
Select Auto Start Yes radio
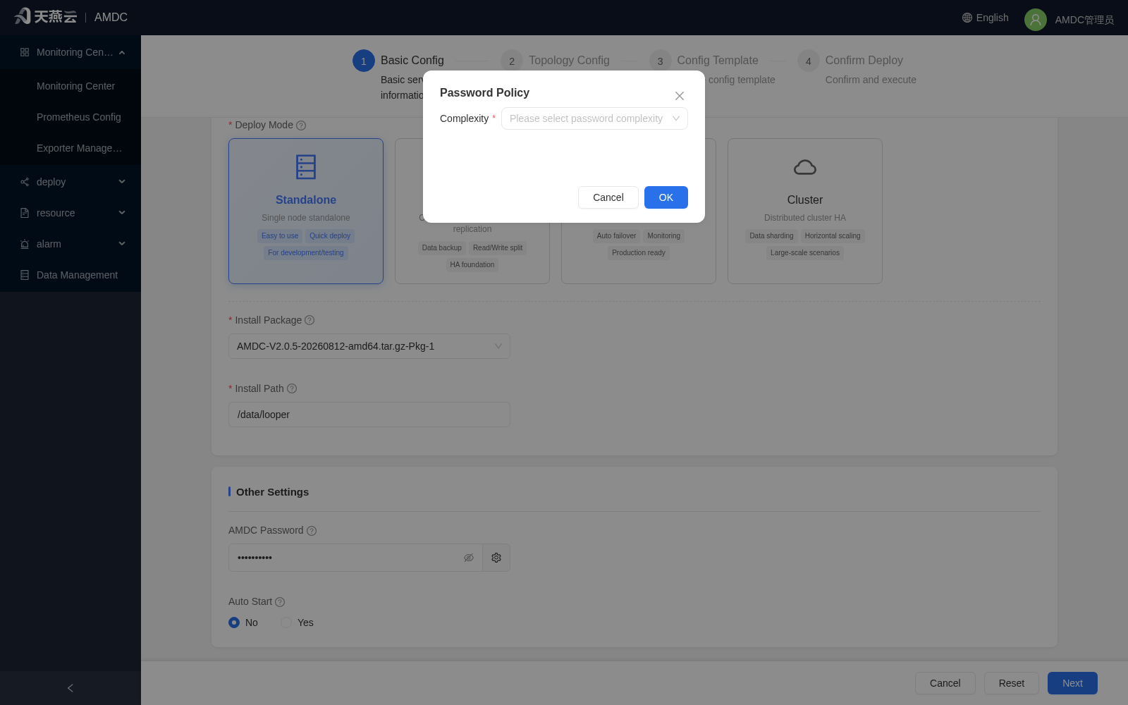pos(286,623)
